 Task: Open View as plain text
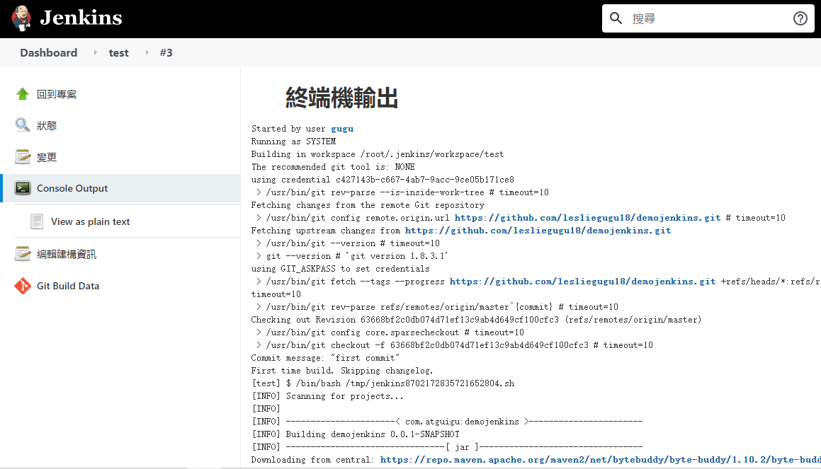coord(90,221)
